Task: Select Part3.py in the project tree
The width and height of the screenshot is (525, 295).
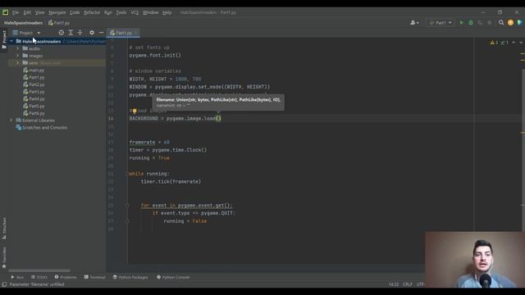Action: pos(34,92)
